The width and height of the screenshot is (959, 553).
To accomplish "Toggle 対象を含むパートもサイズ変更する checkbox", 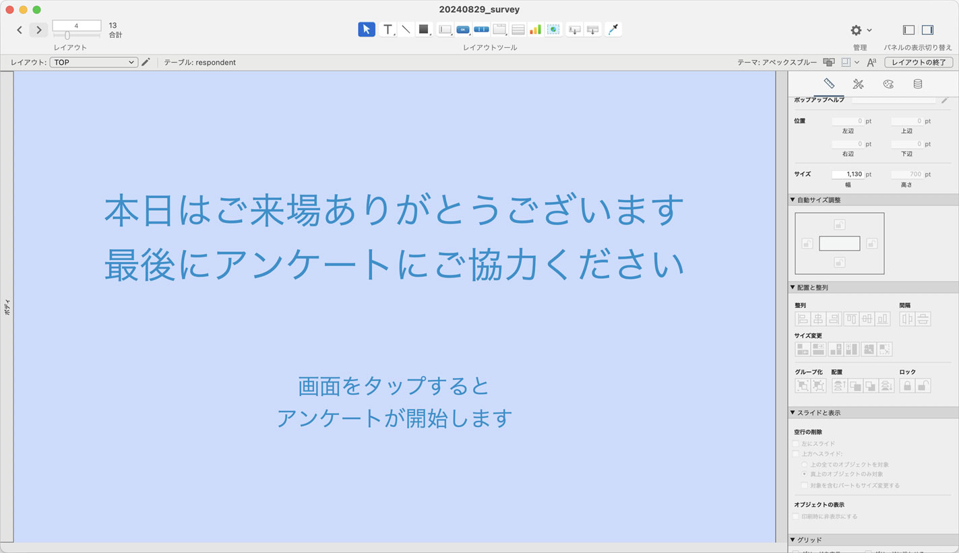I will pyautogui.click(x=804, y=485).
